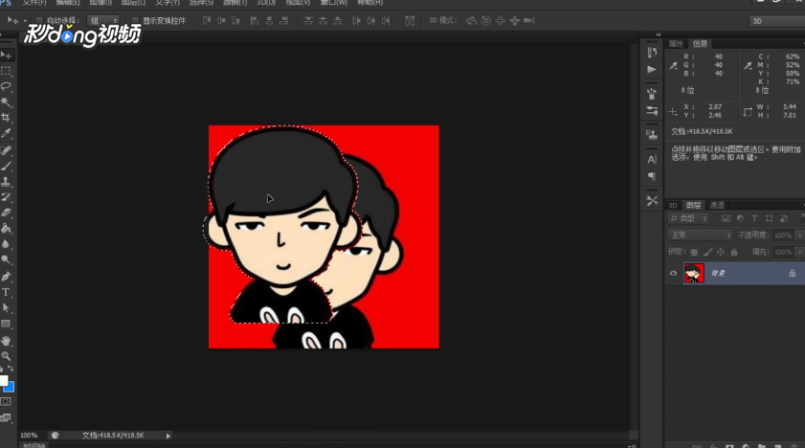The width and height of the screenshot is (805, 448).
Task: Select the Zoom tool
Action: pyautogui.click(x=6, y=356)
